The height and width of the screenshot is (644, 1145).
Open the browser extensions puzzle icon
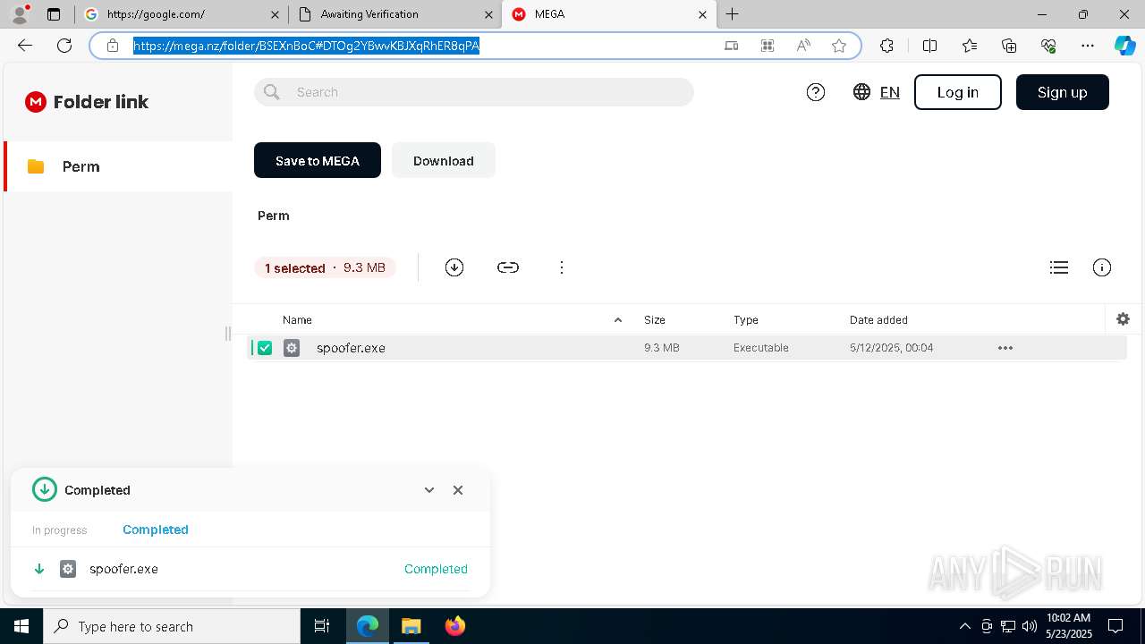[x=886, y=46]
